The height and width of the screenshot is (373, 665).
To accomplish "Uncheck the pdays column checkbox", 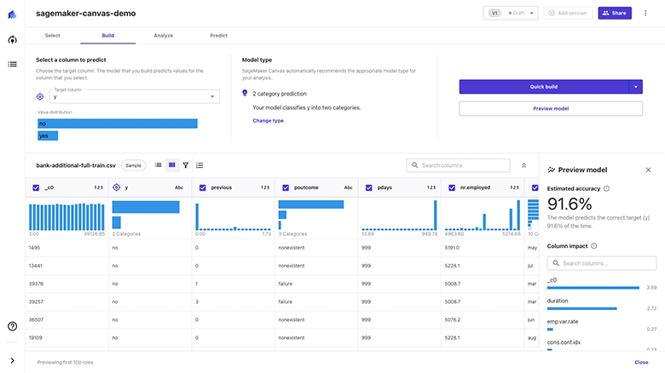I will (x=369, y=187).
